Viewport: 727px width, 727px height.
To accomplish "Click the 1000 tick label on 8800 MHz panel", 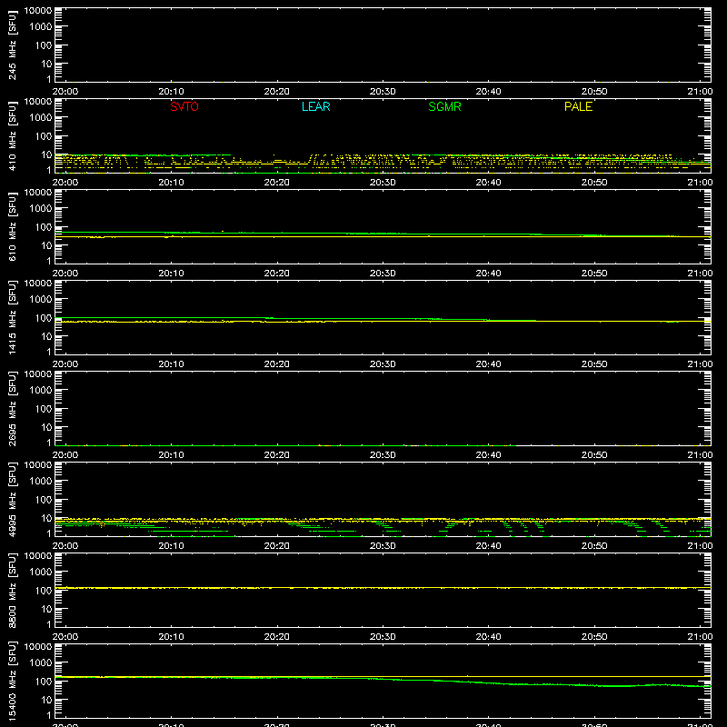I will (41, 573).
